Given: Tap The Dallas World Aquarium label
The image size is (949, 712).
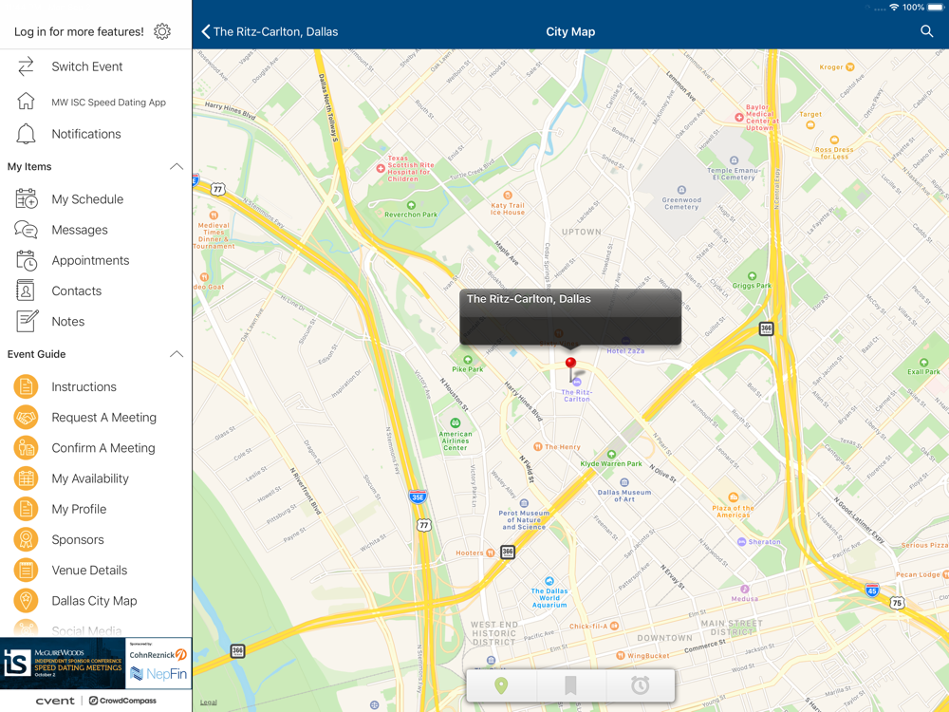Looking at the screenshot, I should click(x=549, y=597).
